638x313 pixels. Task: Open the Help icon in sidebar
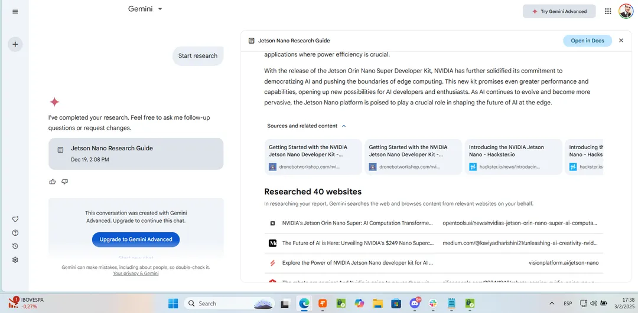[x=15, y=233]
